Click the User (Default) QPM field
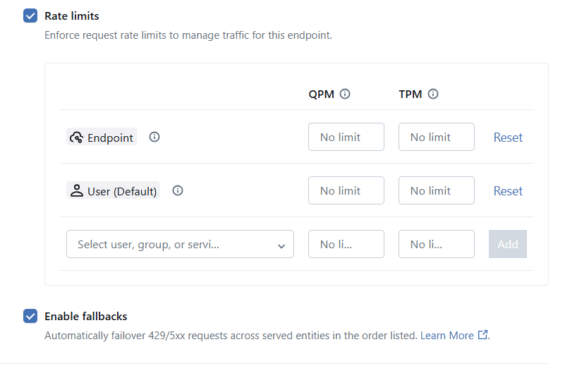The image size is (577, 366). pos(346,190)
